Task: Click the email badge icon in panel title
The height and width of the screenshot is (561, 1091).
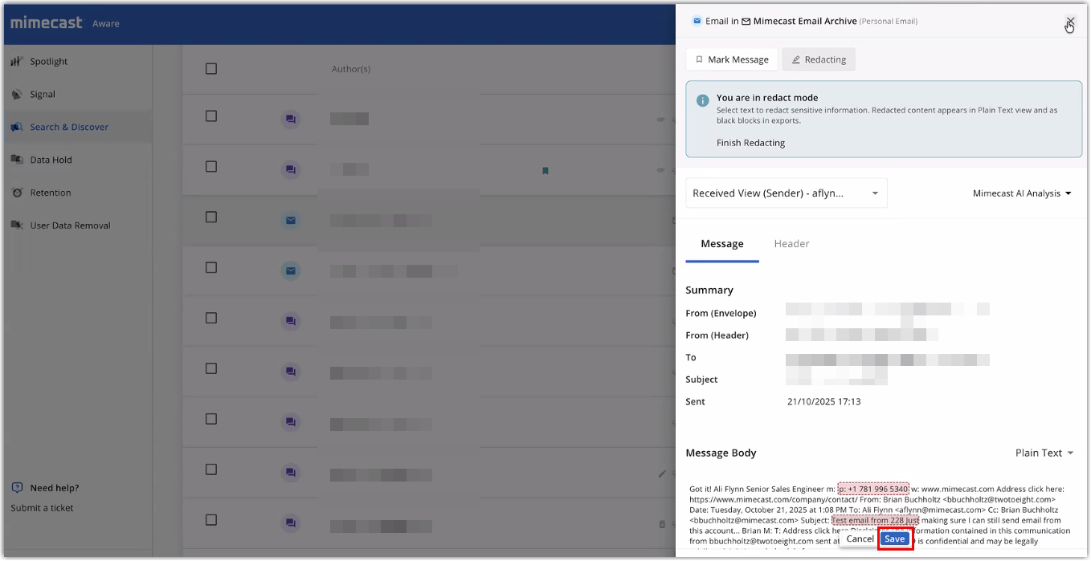Action: pos(697,21)
